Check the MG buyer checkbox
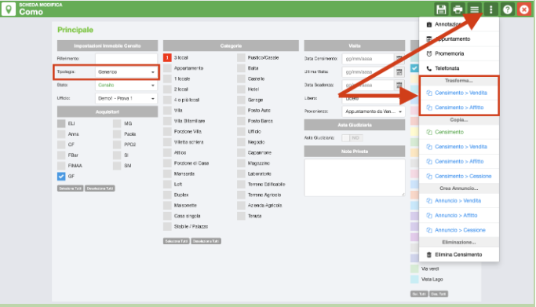 click(x=117, y=123)
